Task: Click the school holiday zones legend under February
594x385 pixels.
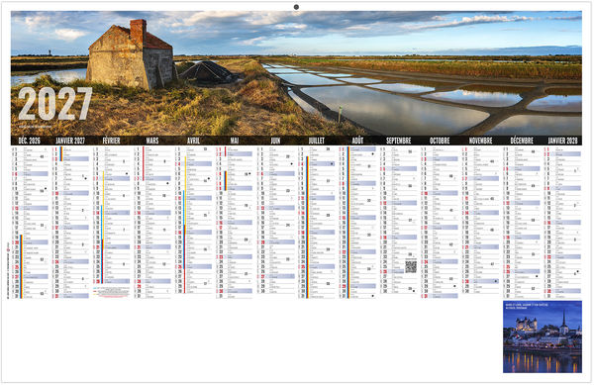Action: click(111, 292)
